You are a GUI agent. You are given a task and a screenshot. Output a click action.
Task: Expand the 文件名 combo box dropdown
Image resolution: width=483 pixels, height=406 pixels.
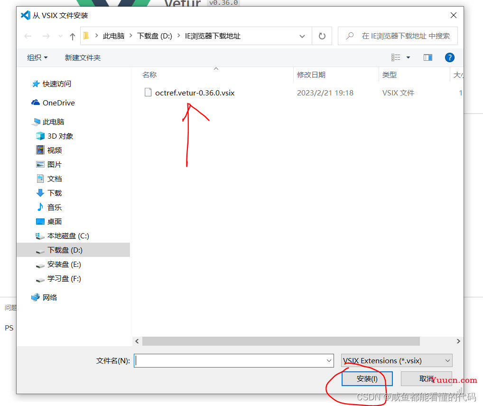(329, 361)
